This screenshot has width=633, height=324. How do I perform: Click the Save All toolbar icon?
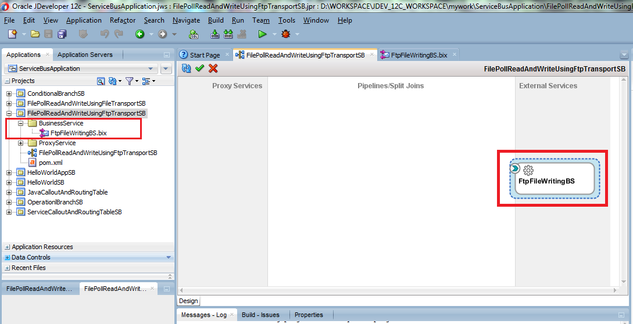point(62,34)
